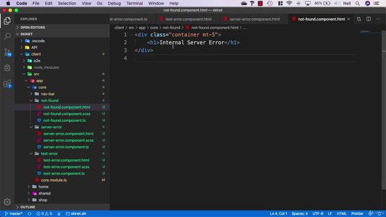Collapse the server-error folder
Viewport: 386px width, 217px height.
(x=62, y=127)
